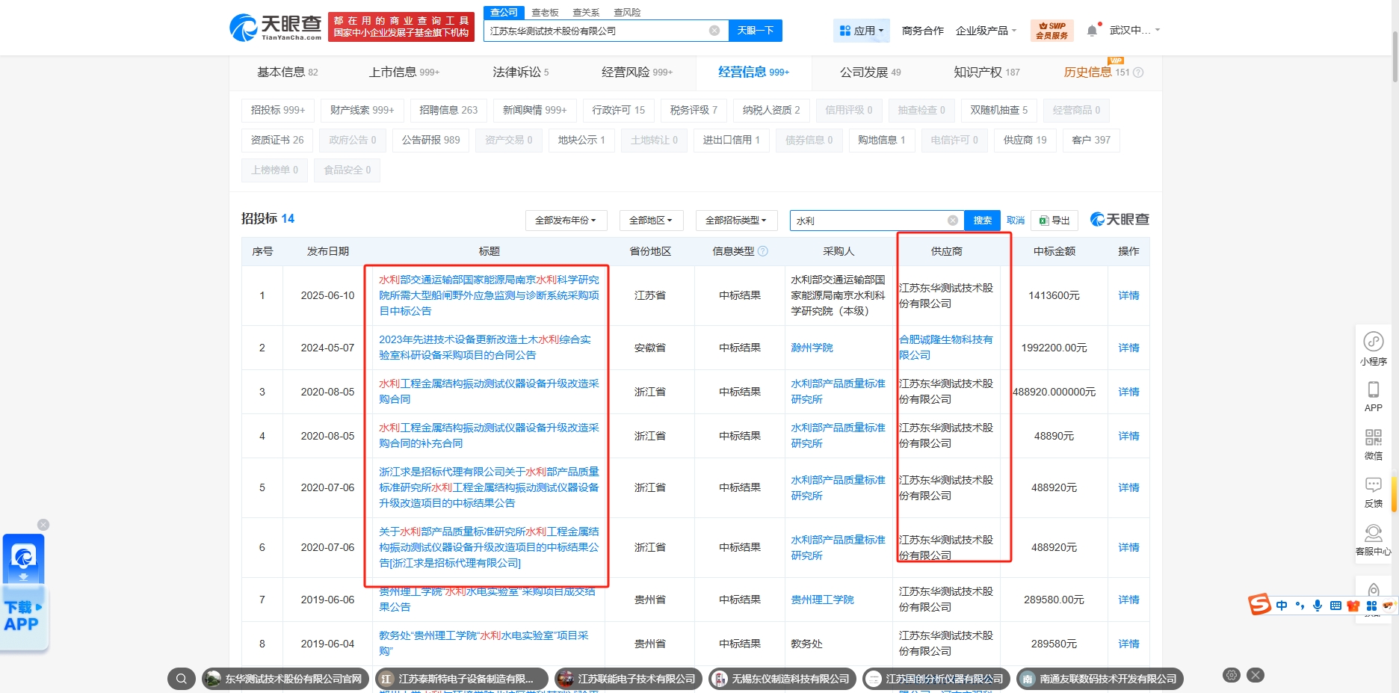Switch to 查风险 search tab
The image size is (1399, 693).
(x=627, y=12)
